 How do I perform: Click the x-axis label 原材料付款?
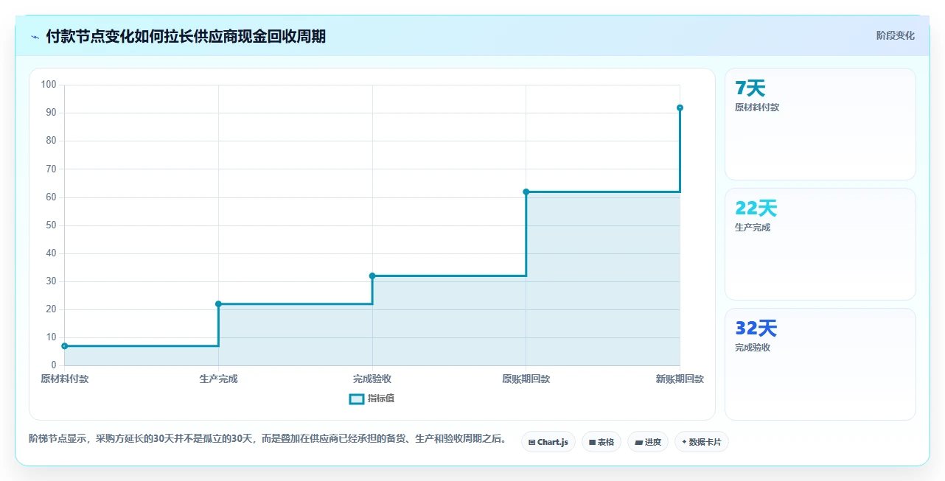65,379
